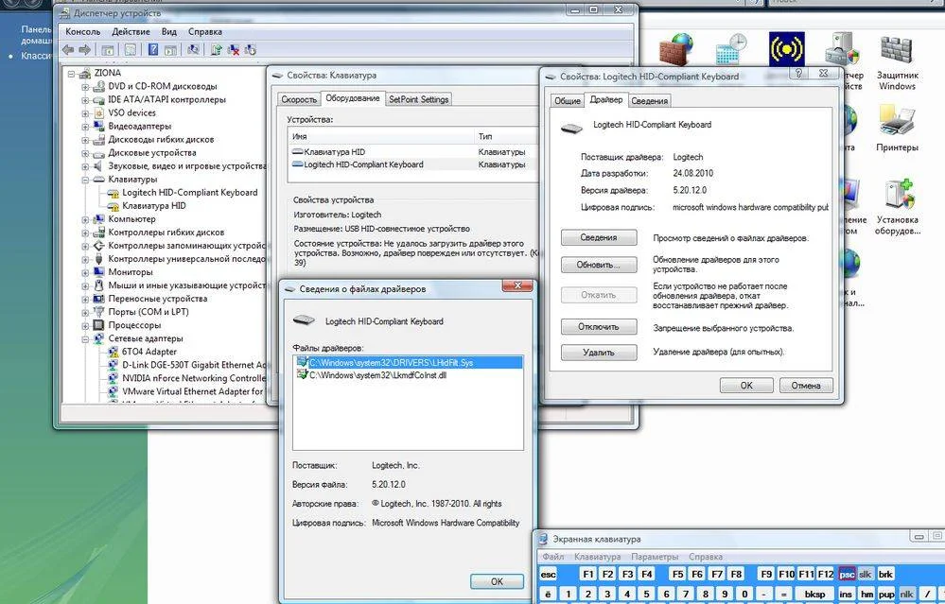Image resolution: width=945 pixels, height=604 pixels.
Task: Open the Консоль menu in Device Manager
Action: pyautogui.click(x=82, y=31)
